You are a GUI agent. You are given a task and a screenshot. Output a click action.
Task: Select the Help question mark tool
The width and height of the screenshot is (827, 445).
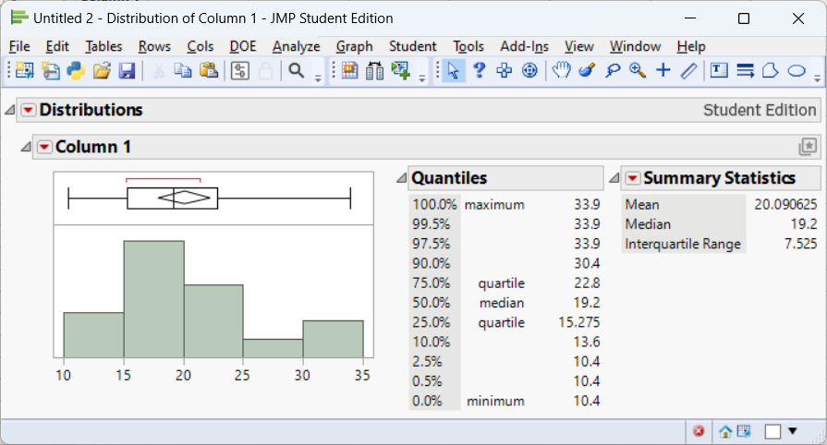click(x=479, y=71)
